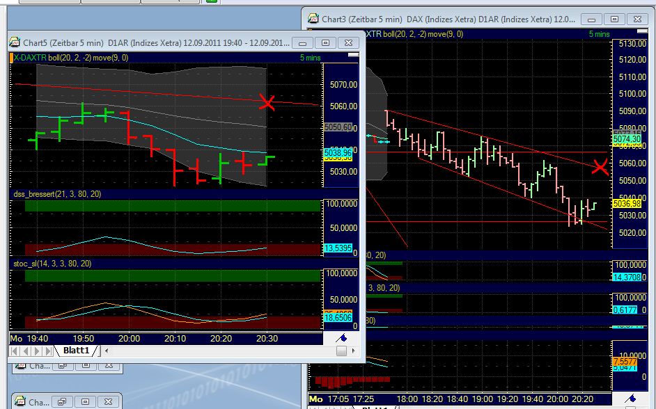The width and height of the screenshot is (656, 409).
Task: Click the Chart3 window title icon
Action: point(313,19)
